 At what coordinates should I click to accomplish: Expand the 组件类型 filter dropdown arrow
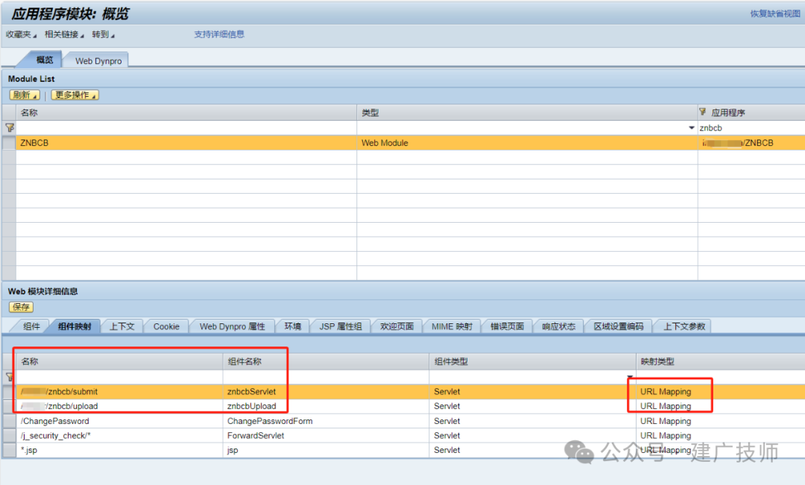click(x=630, y=377)
